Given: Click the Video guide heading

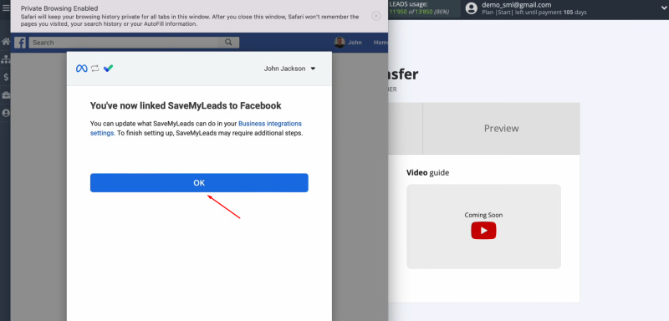Looking at the screenshot, I should [427, 173].
